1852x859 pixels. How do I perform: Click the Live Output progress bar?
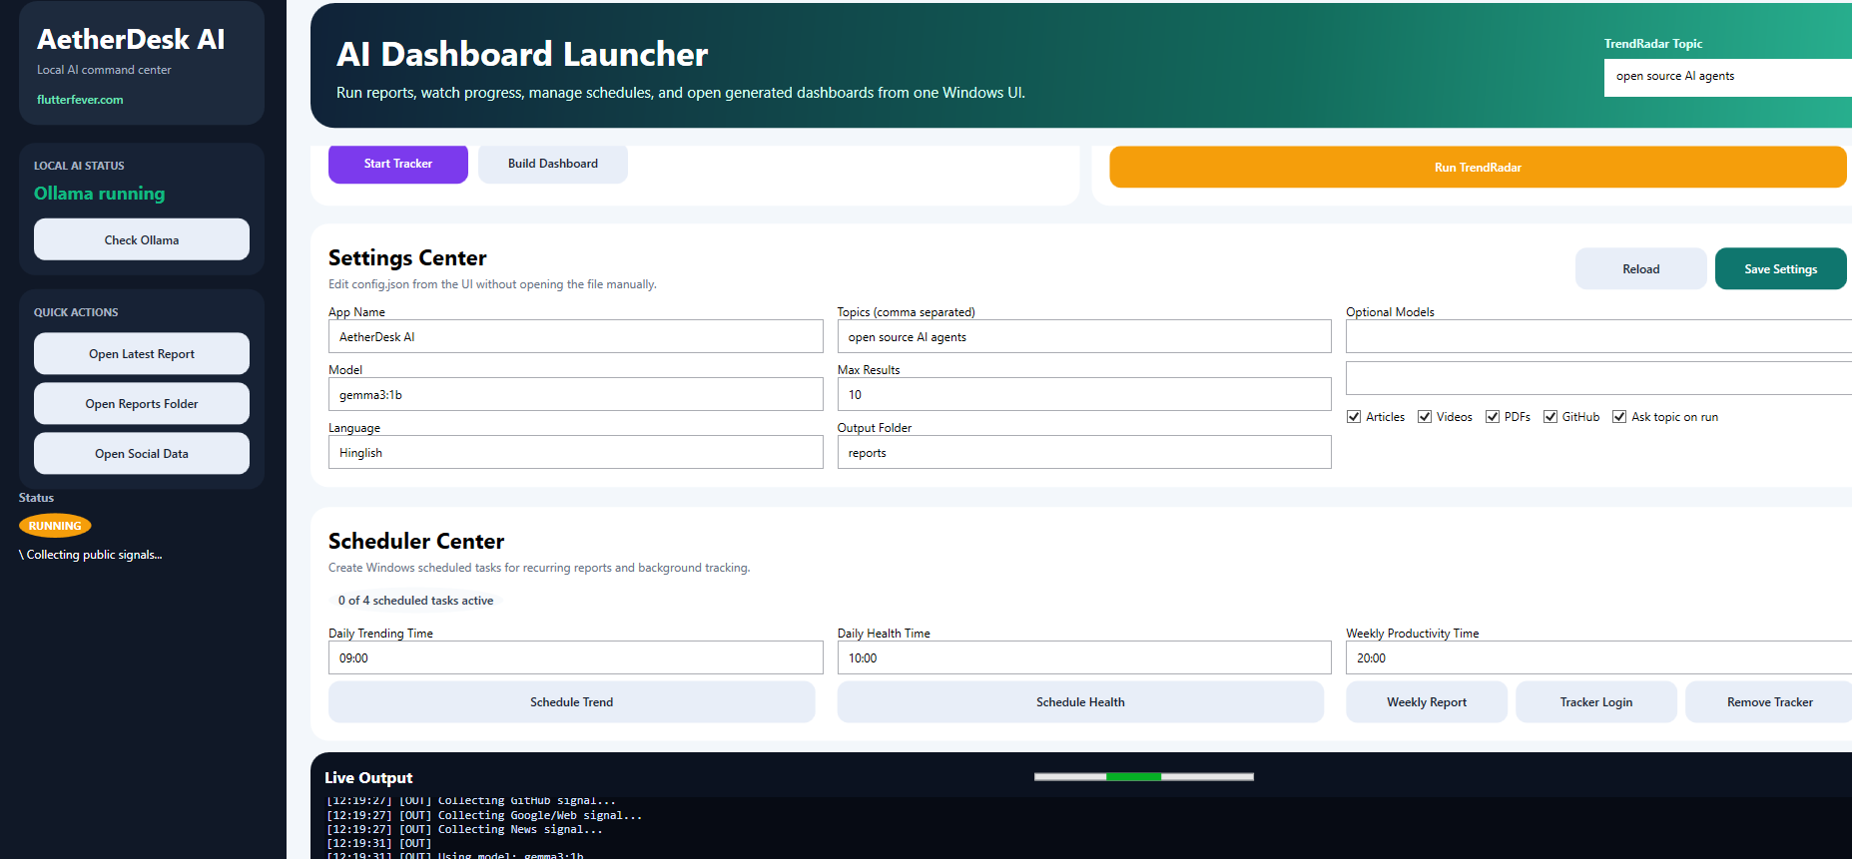[x=1144, y=776]
